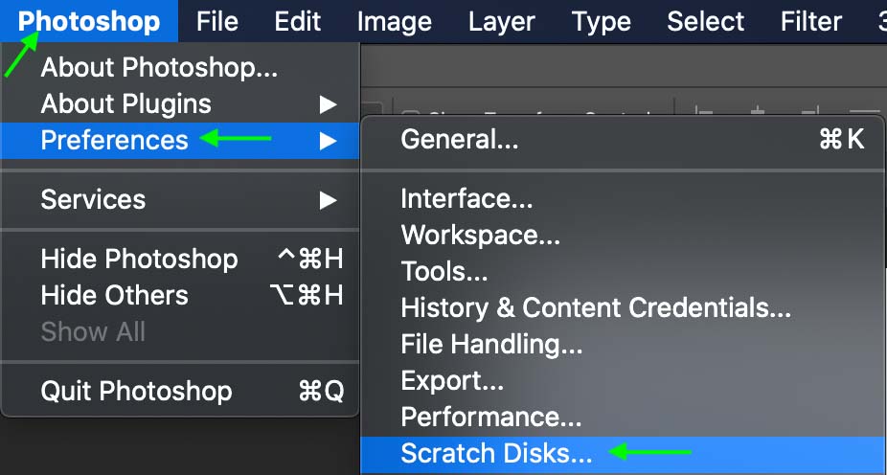Open Scratch Disks... preferences
887x475 pixels.
622,454
